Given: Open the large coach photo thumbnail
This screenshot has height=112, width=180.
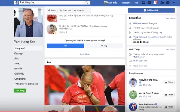Looking at the screenshot, I should point(85,85).
